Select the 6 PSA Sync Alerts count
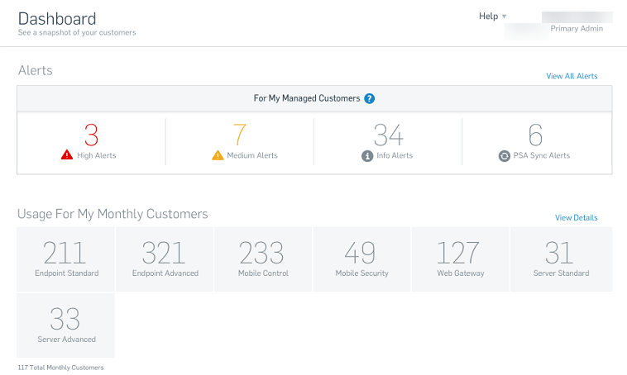The image size is (627, 375). [x=536, y=134]
